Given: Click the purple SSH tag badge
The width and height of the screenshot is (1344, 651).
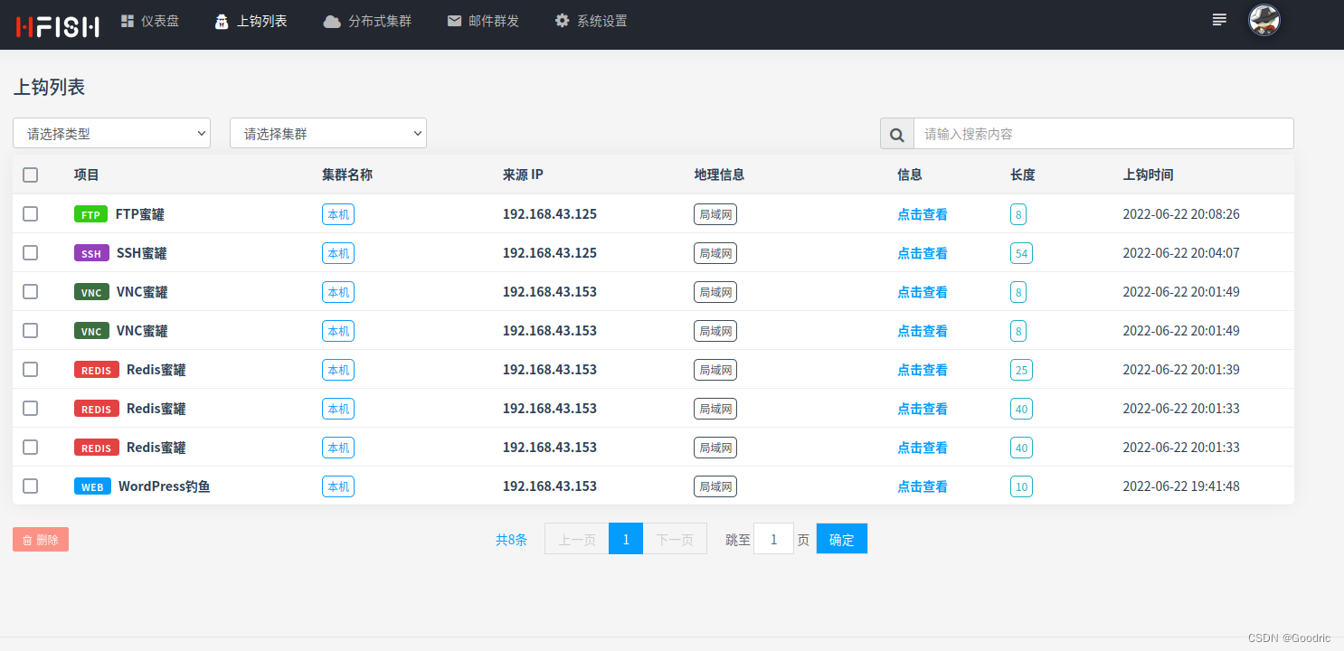Looking at the screenshot, I should [x=91, y=253].
